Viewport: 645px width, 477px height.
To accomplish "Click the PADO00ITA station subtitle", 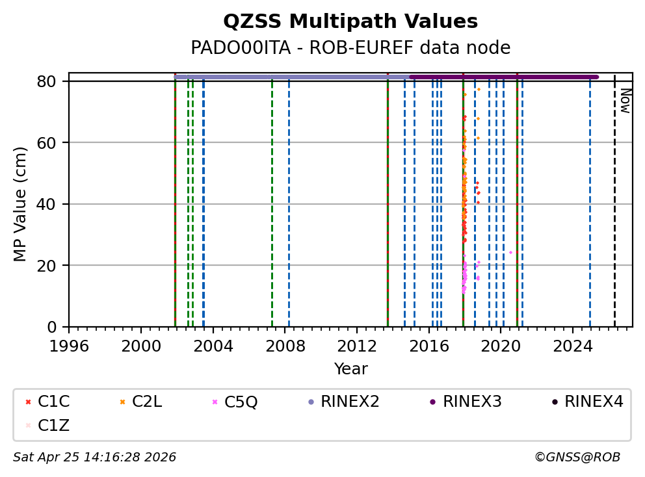I will click(350, 48).
